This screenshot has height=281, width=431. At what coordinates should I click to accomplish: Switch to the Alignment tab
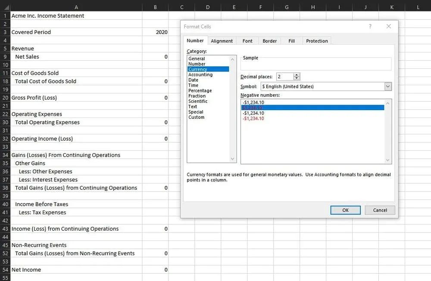coord(222,40)
